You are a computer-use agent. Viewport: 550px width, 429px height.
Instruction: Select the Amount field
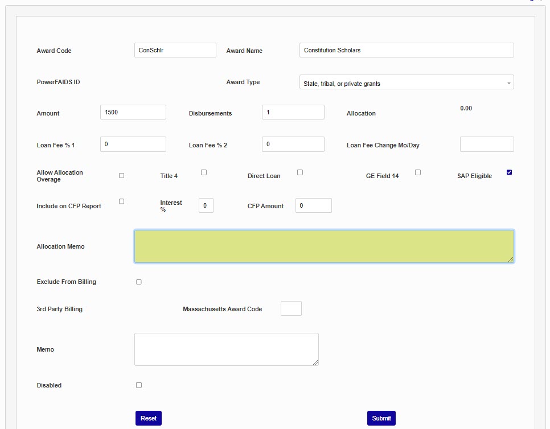point(133,112)
